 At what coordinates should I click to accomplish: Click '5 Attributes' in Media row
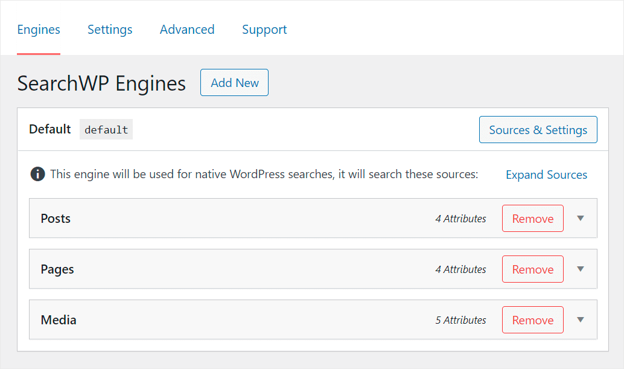[460, 320]
